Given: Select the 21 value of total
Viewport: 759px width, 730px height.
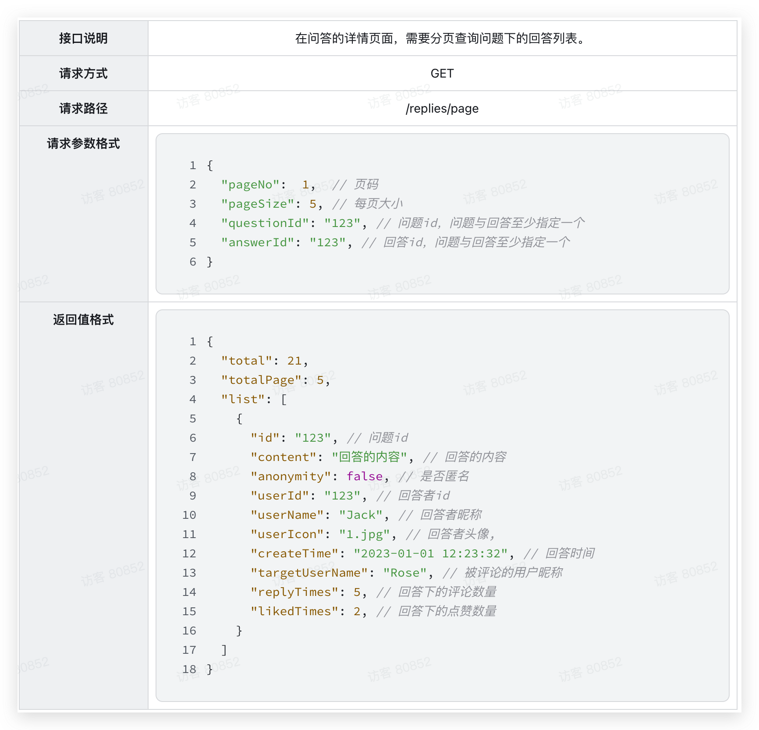Looking at the screenshot, I should pyautogui.click(x=294, y=361).
